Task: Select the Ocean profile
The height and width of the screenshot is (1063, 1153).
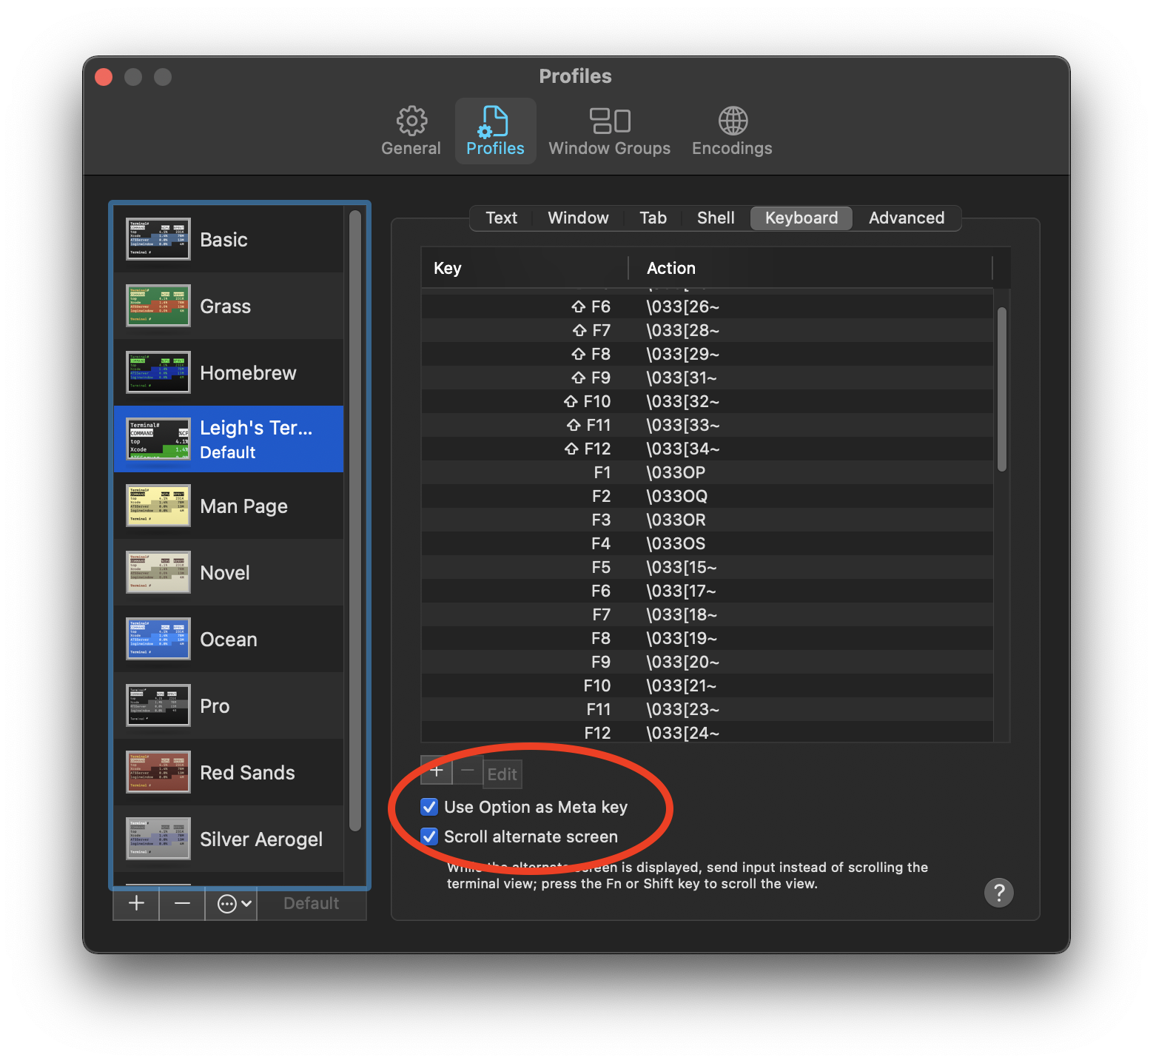Action: pos(229,639)
